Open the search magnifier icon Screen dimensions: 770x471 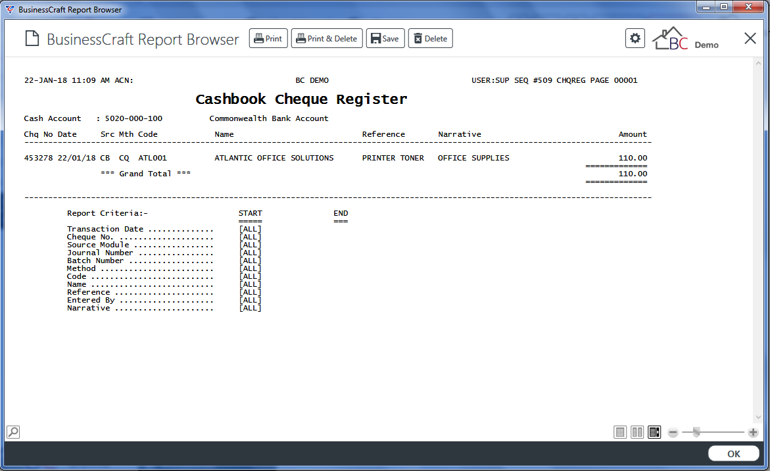coord(13,432)
